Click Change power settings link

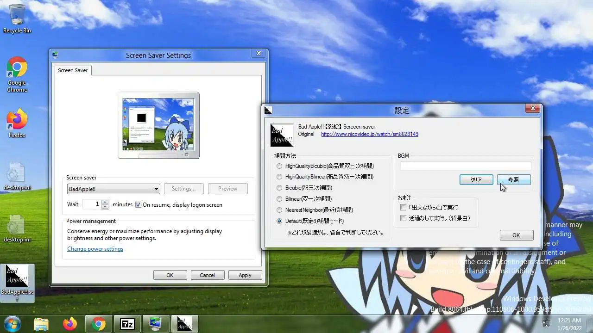point(95,249)
